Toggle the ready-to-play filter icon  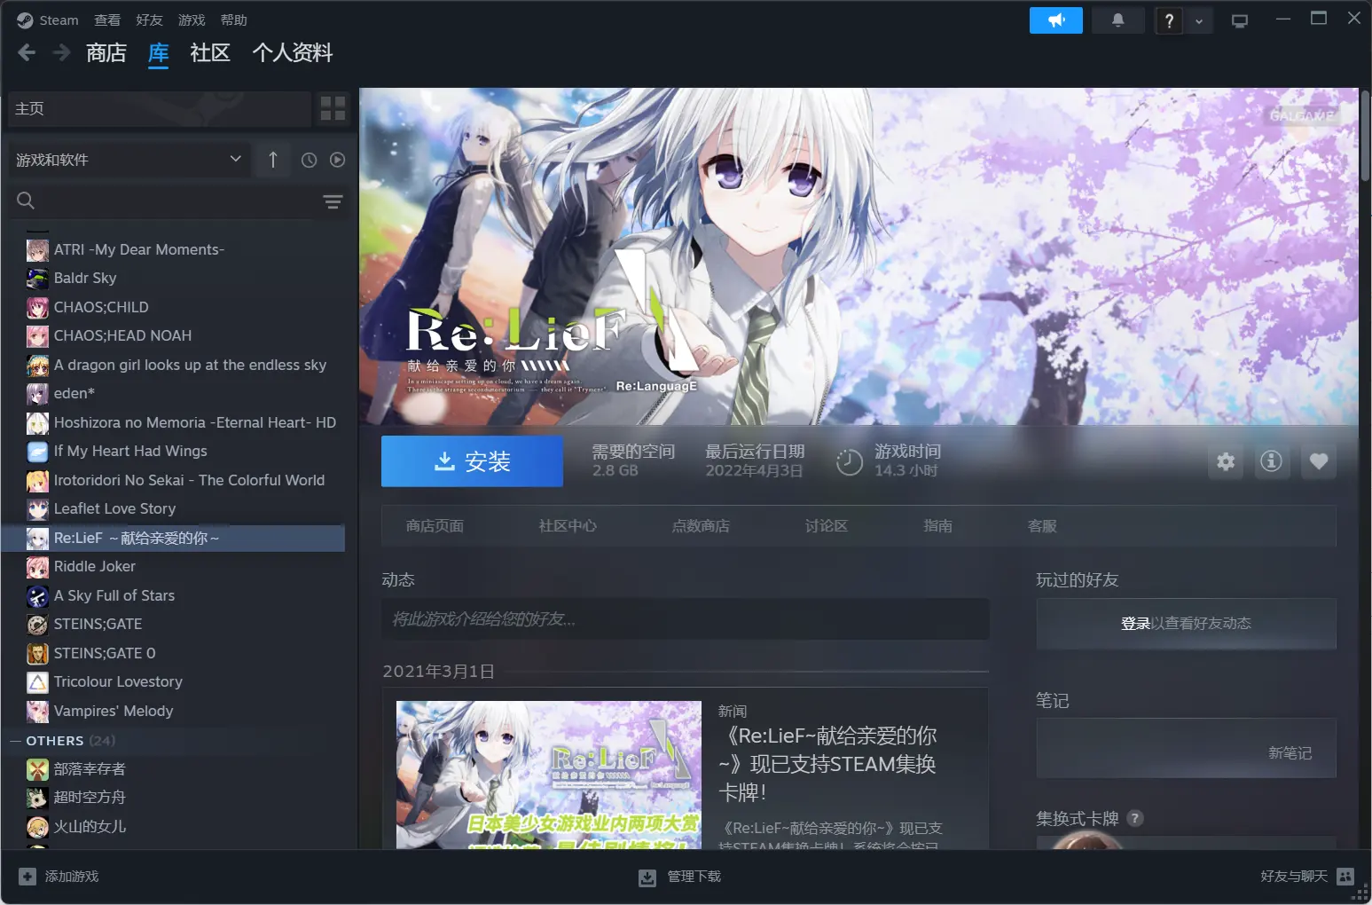(x=337, y=161)
